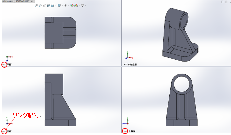The height and width of the screenshot is (135, 231).
Task: Click the View Settings monitor icon
Action: 82,5
